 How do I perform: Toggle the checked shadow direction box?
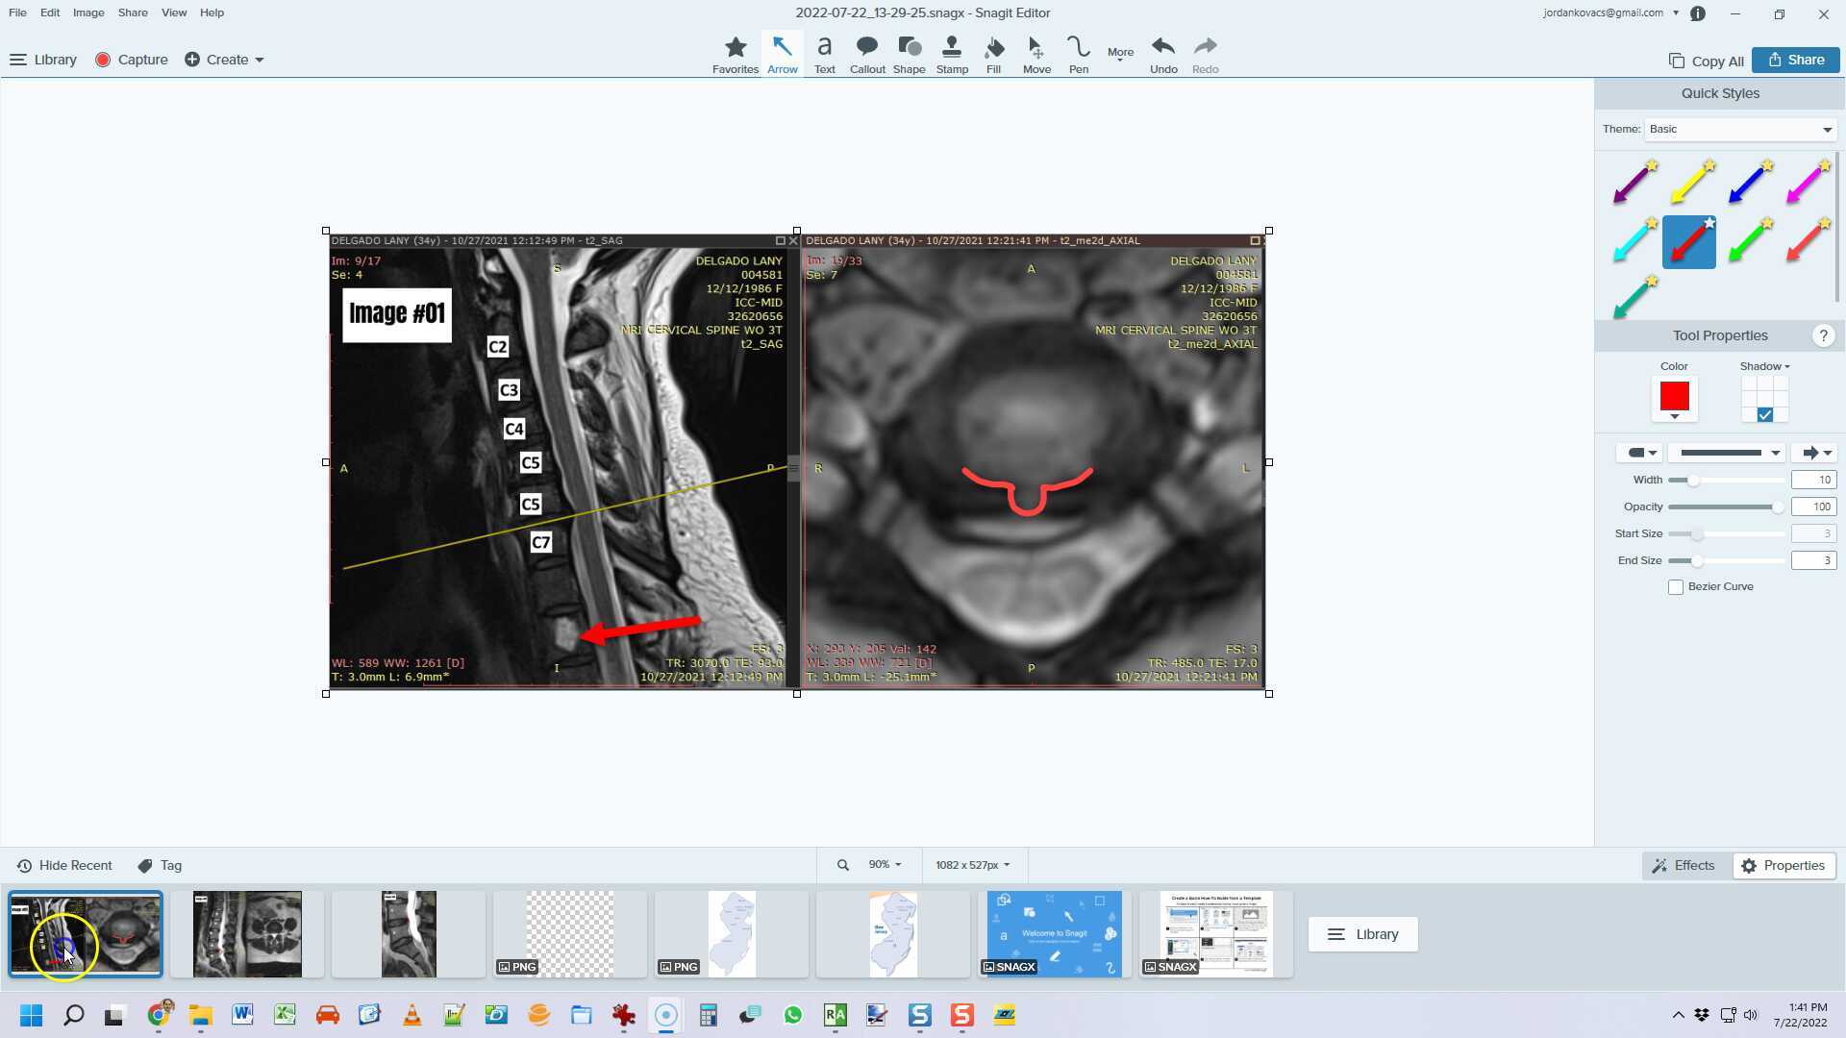click(1764, 415)
